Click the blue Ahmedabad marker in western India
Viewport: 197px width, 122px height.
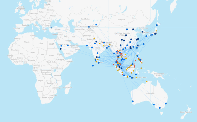(x=92, y=47)
